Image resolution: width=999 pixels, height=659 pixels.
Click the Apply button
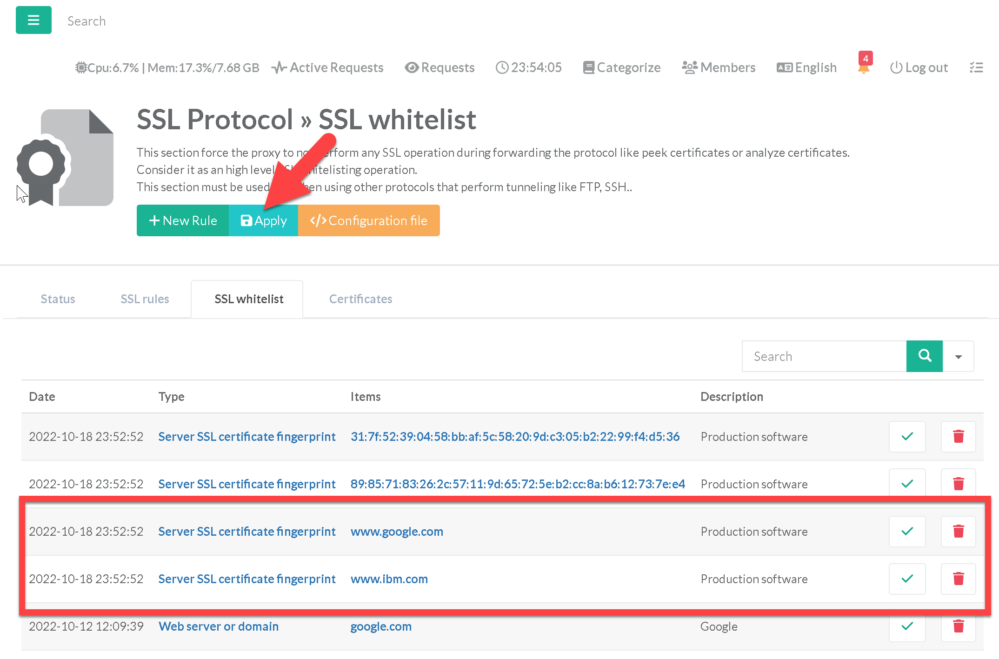[x=264, y=220]
